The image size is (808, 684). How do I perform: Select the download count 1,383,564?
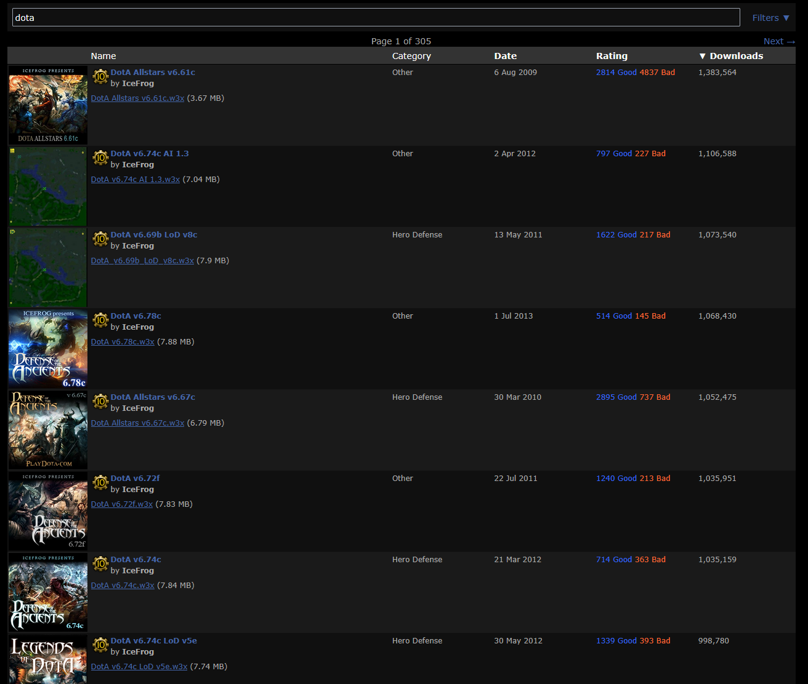pos(717,72)
